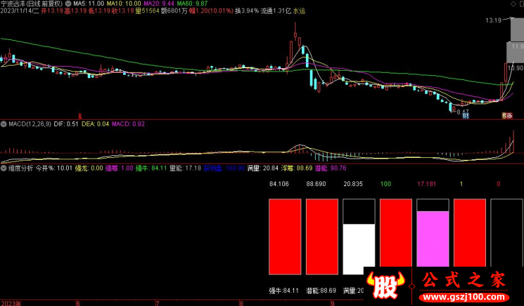The width and height of the screenshot is (524, 306).
Task: Click the red bar under yellow 1
Action: pyautogui.click(x=470, y=233)
